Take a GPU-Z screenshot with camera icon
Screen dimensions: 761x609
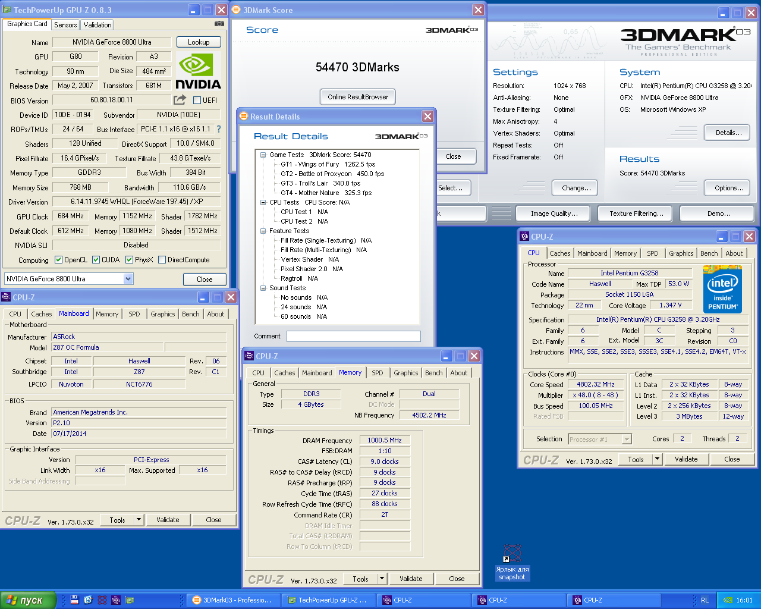click(219, 24)
